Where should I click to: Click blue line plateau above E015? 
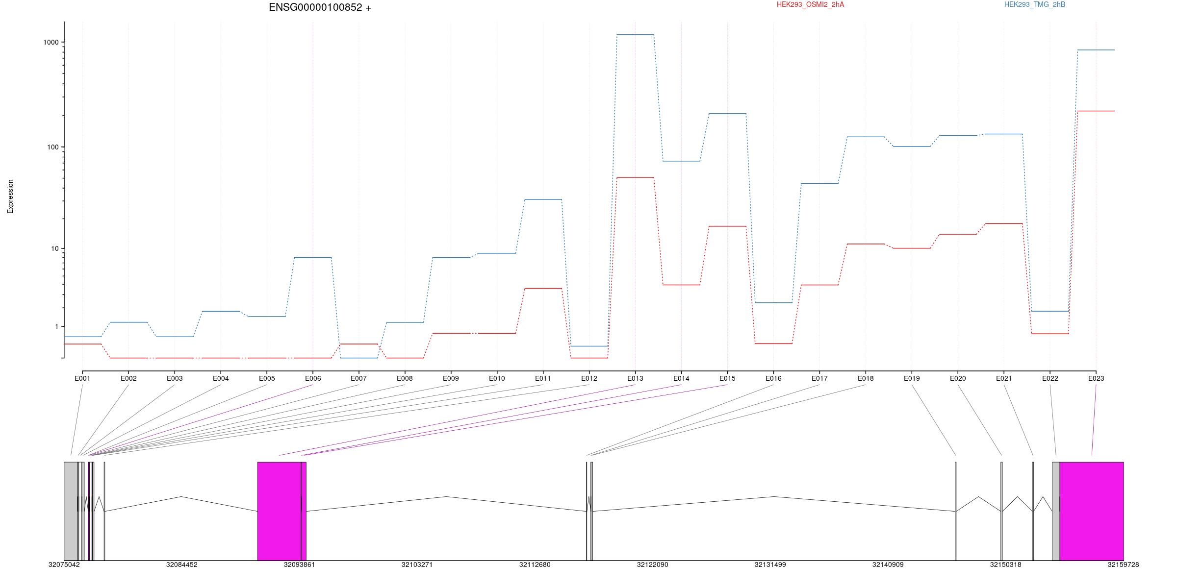727,114
